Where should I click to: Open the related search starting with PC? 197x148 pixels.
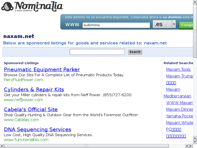174,129
